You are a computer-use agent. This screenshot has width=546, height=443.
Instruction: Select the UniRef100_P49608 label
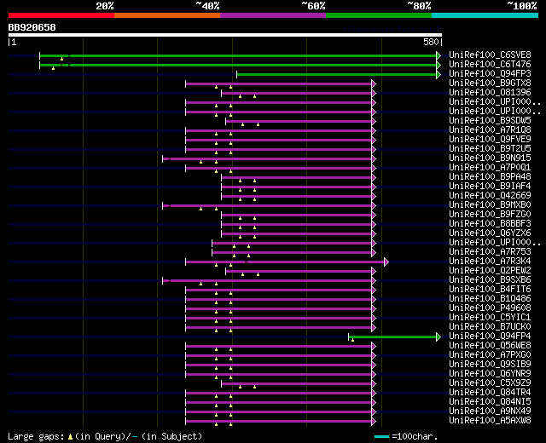(490, 308)
